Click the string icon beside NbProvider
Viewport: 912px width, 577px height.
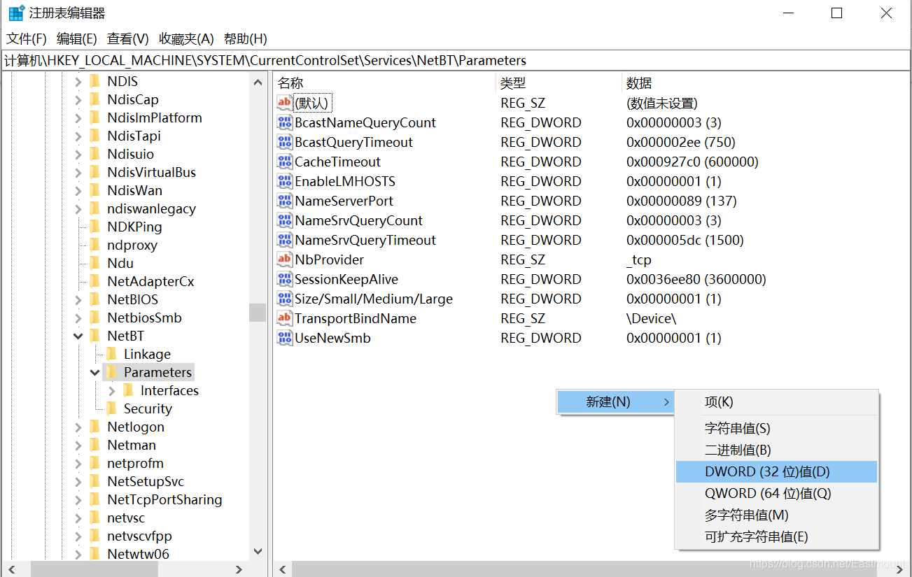(284, 260)
